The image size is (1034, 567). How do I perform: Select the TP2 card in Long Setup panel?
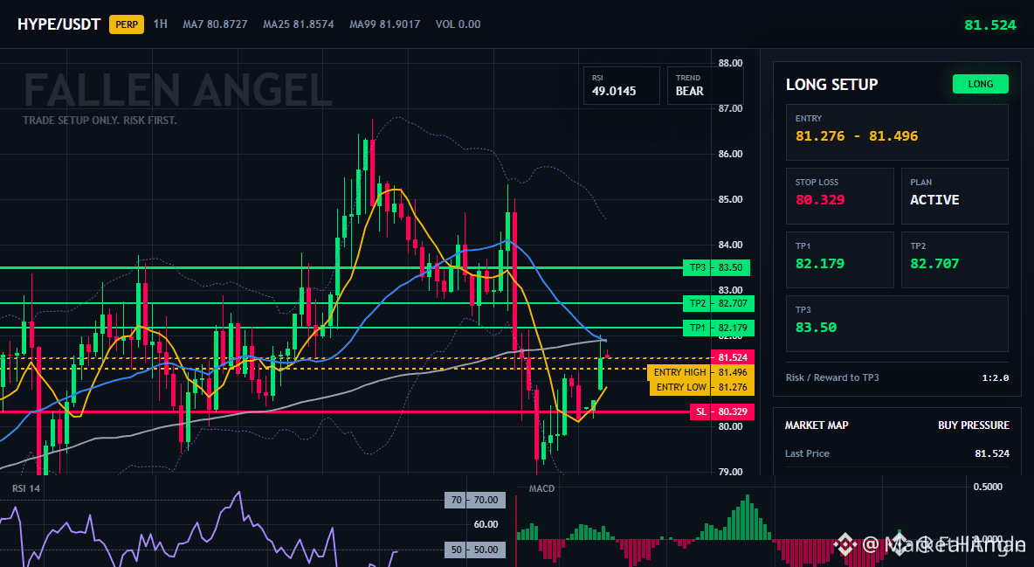point(955,259)
